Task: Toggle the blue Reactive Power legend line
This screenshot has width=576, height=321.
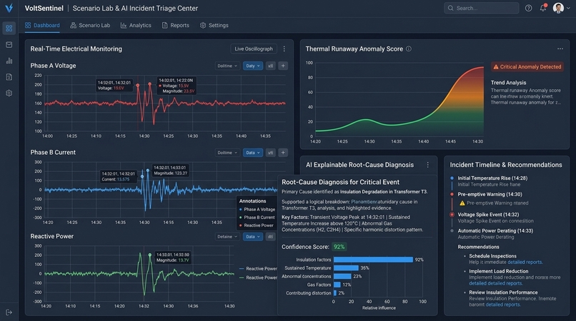Action: [258, 268]
